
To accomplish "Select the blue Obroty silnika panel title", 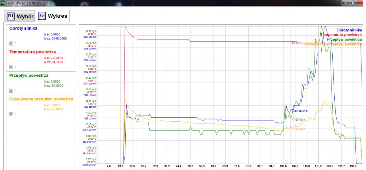I will (23, 28).
